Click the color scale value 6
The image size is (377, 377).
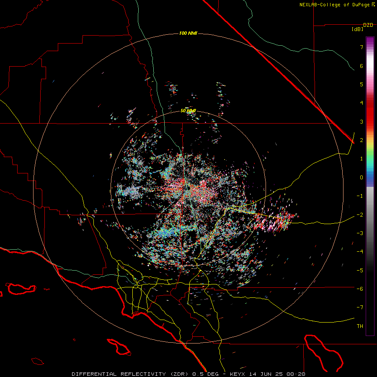point(362,66)
